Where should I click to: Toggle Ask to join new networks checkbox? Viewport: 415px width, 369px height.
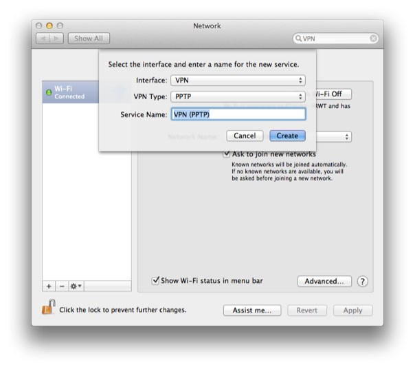(227, 154)
